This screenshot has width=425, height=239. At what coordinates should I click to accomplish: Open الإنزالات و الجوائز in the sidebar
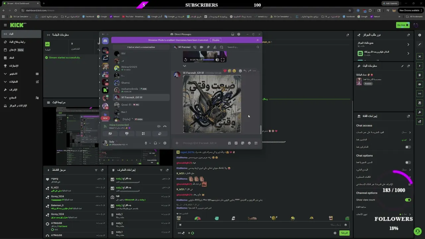(22, 106)
